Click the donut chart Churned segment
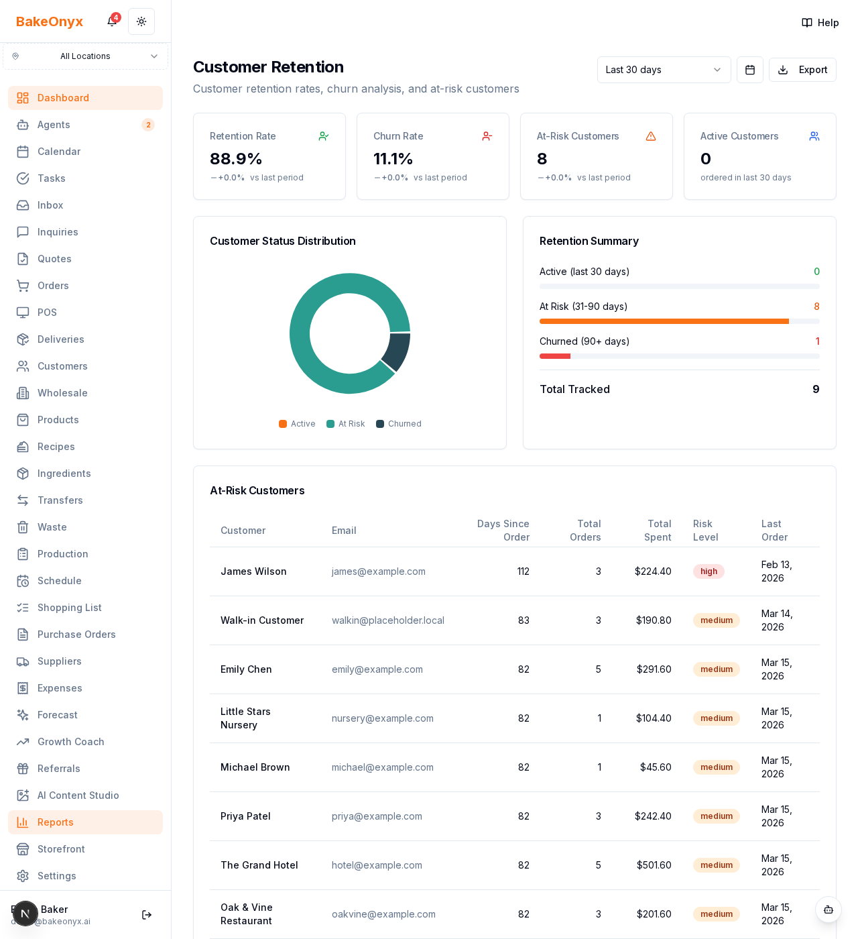The width and height of the screenshot is (858, 939). click(x=397, y=351)
